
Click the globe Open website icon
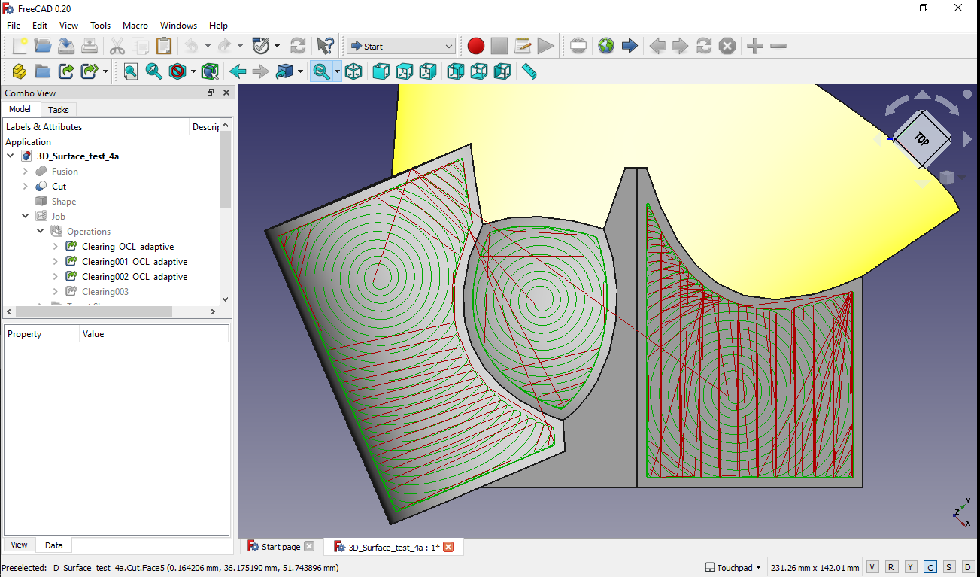click(606, 46)
